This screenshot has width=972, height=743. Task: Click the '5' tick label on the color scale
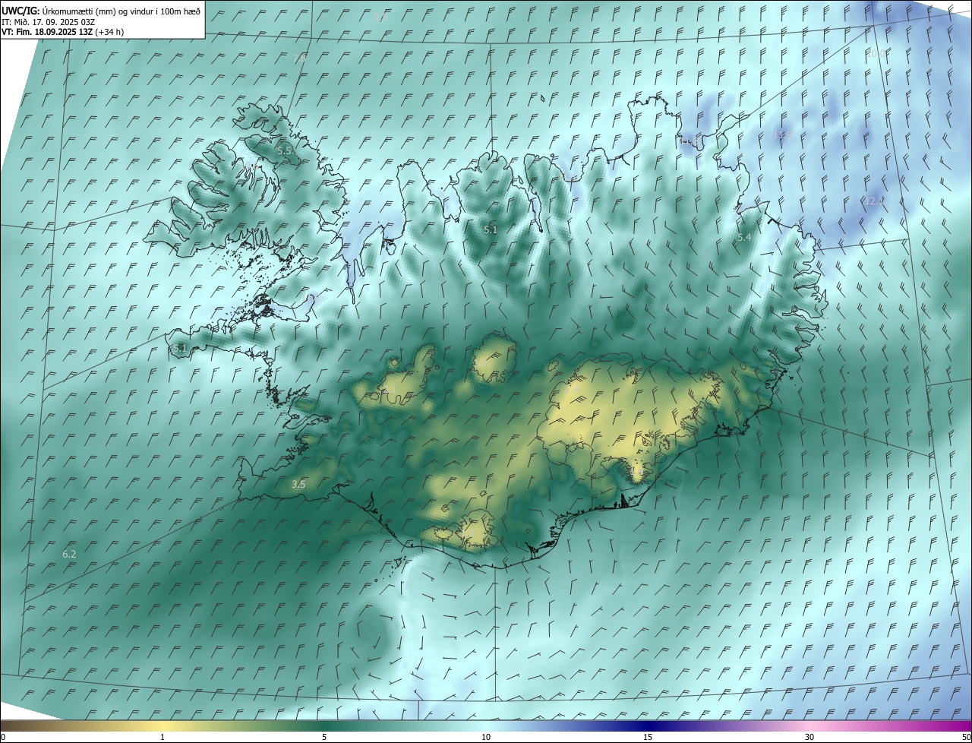[324, 738]
